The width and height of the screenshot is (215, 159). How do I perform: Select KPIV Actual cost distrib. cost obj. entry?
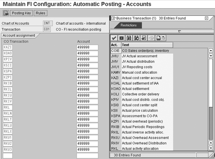(x=142, y=100)
